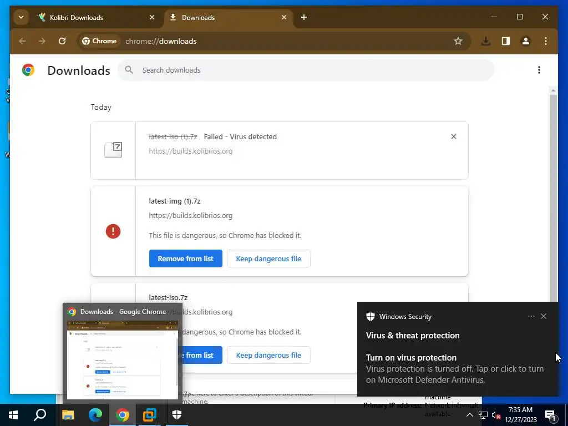Viewport: 568px width, 426px height.
Task: Open File Explorer from the taskbar
Action: tap(68, 415)
